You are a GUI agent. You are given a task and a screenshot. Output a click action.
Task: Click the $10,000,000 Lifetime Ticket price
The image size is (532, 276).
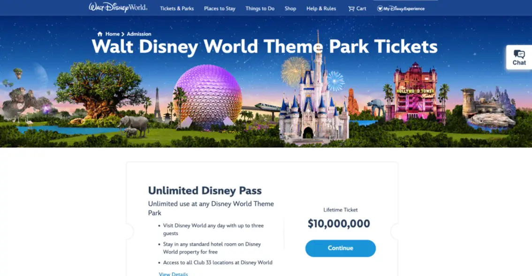[x=340, y=224]
